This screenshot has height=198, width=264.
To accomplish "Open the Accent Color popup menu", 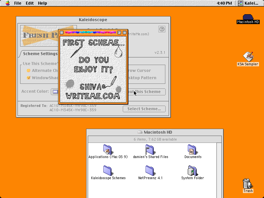I will 54,92.
